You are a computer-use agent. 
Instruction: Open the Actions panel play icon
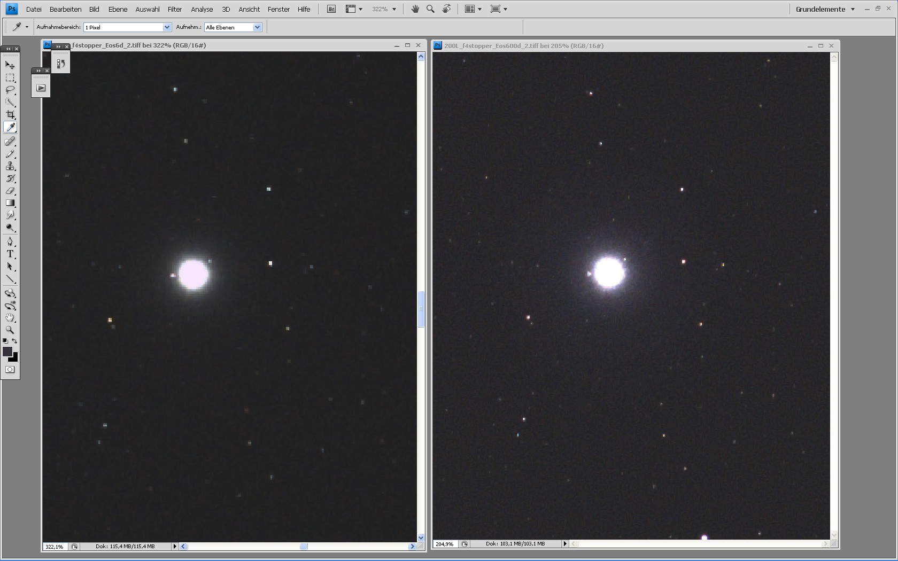coord(41,88)
